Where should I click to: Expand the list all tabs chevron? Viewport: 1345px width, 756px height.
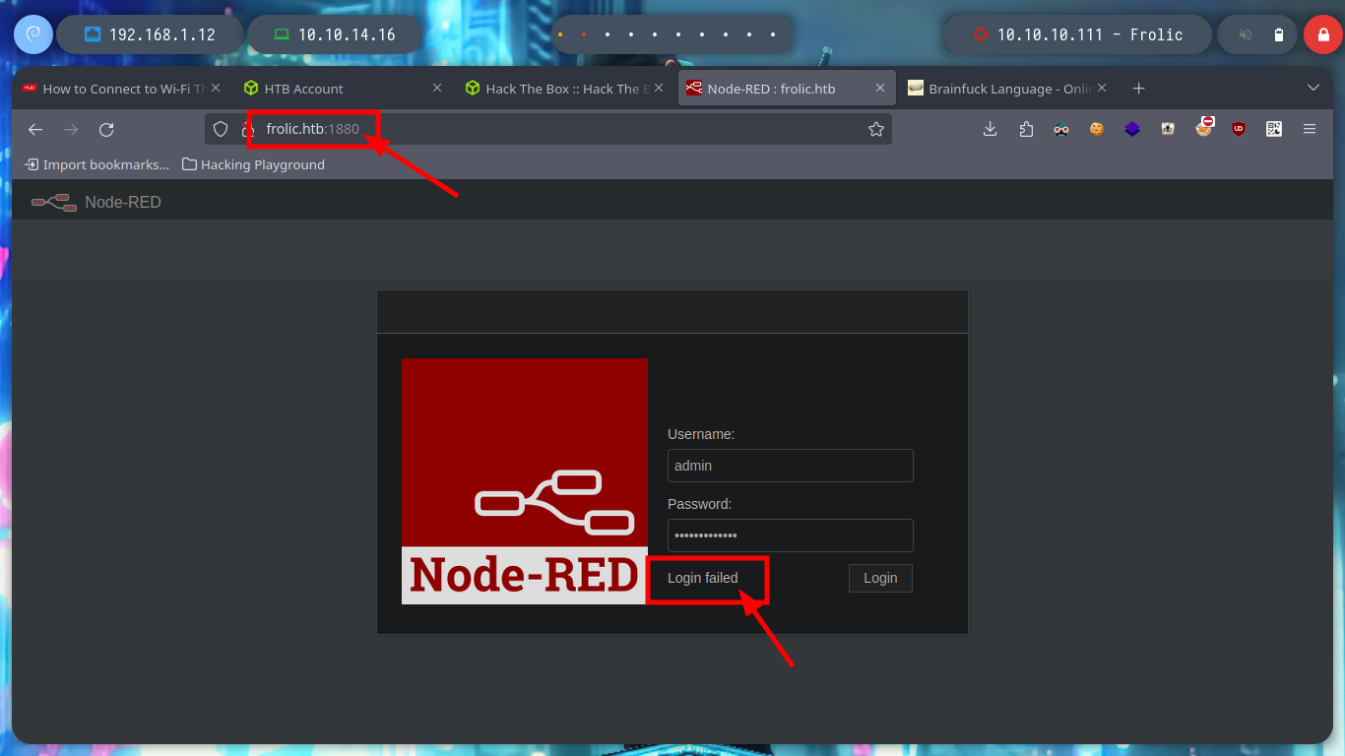[1313, 88]
